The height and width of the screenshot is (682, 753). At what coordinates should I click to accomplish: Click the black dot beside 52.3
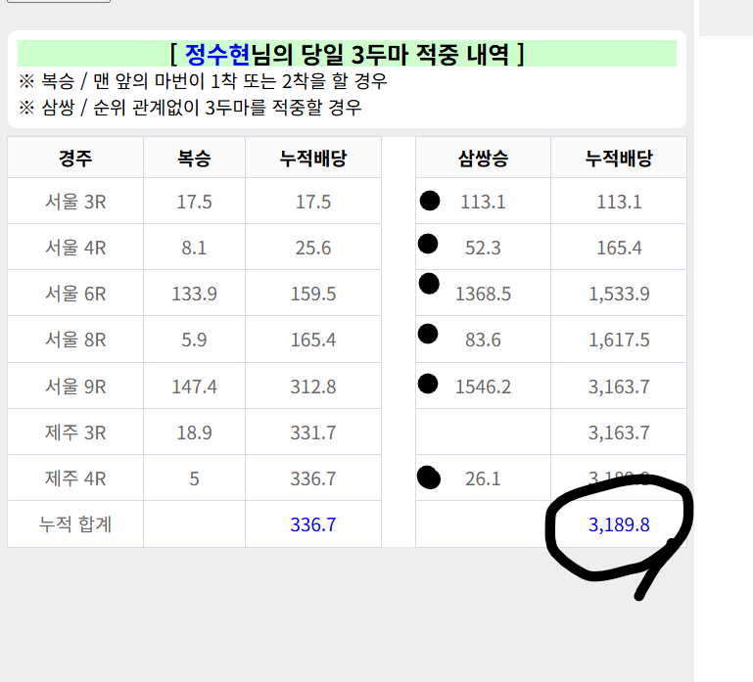coord(428,244)
